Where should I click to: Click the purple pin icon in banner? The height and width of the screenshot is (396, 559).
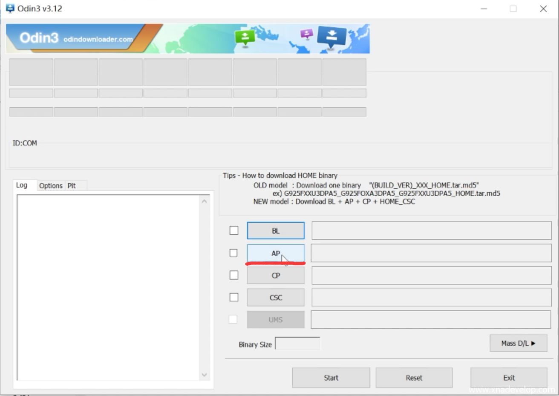click(307, 34)
